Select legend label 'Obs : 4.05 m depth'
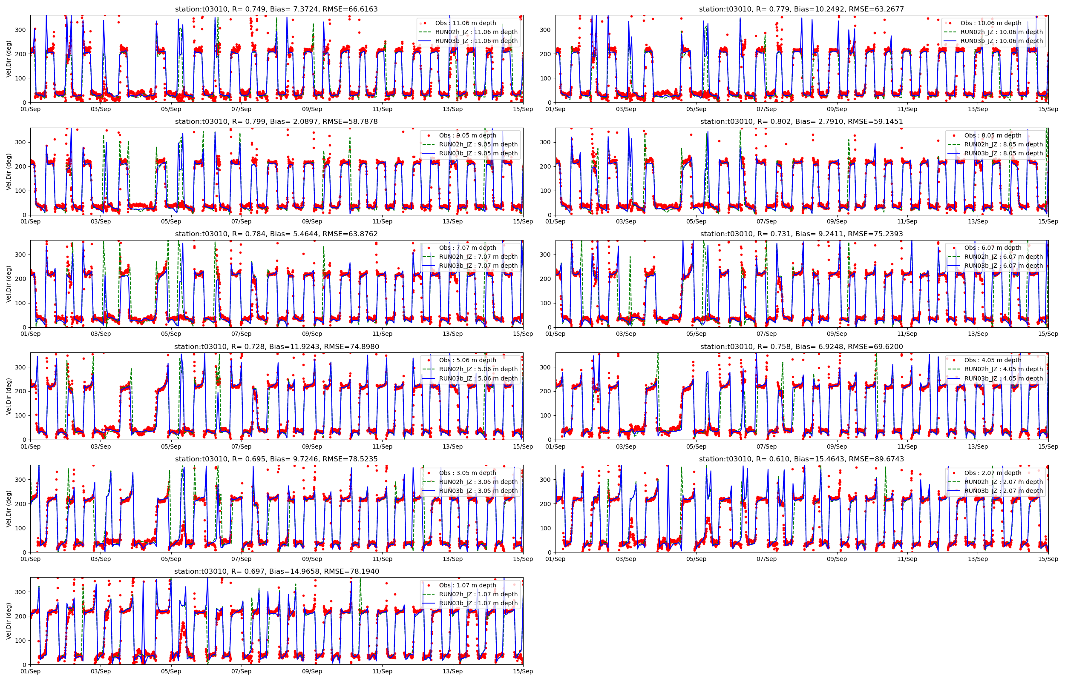 pos(993,361)
